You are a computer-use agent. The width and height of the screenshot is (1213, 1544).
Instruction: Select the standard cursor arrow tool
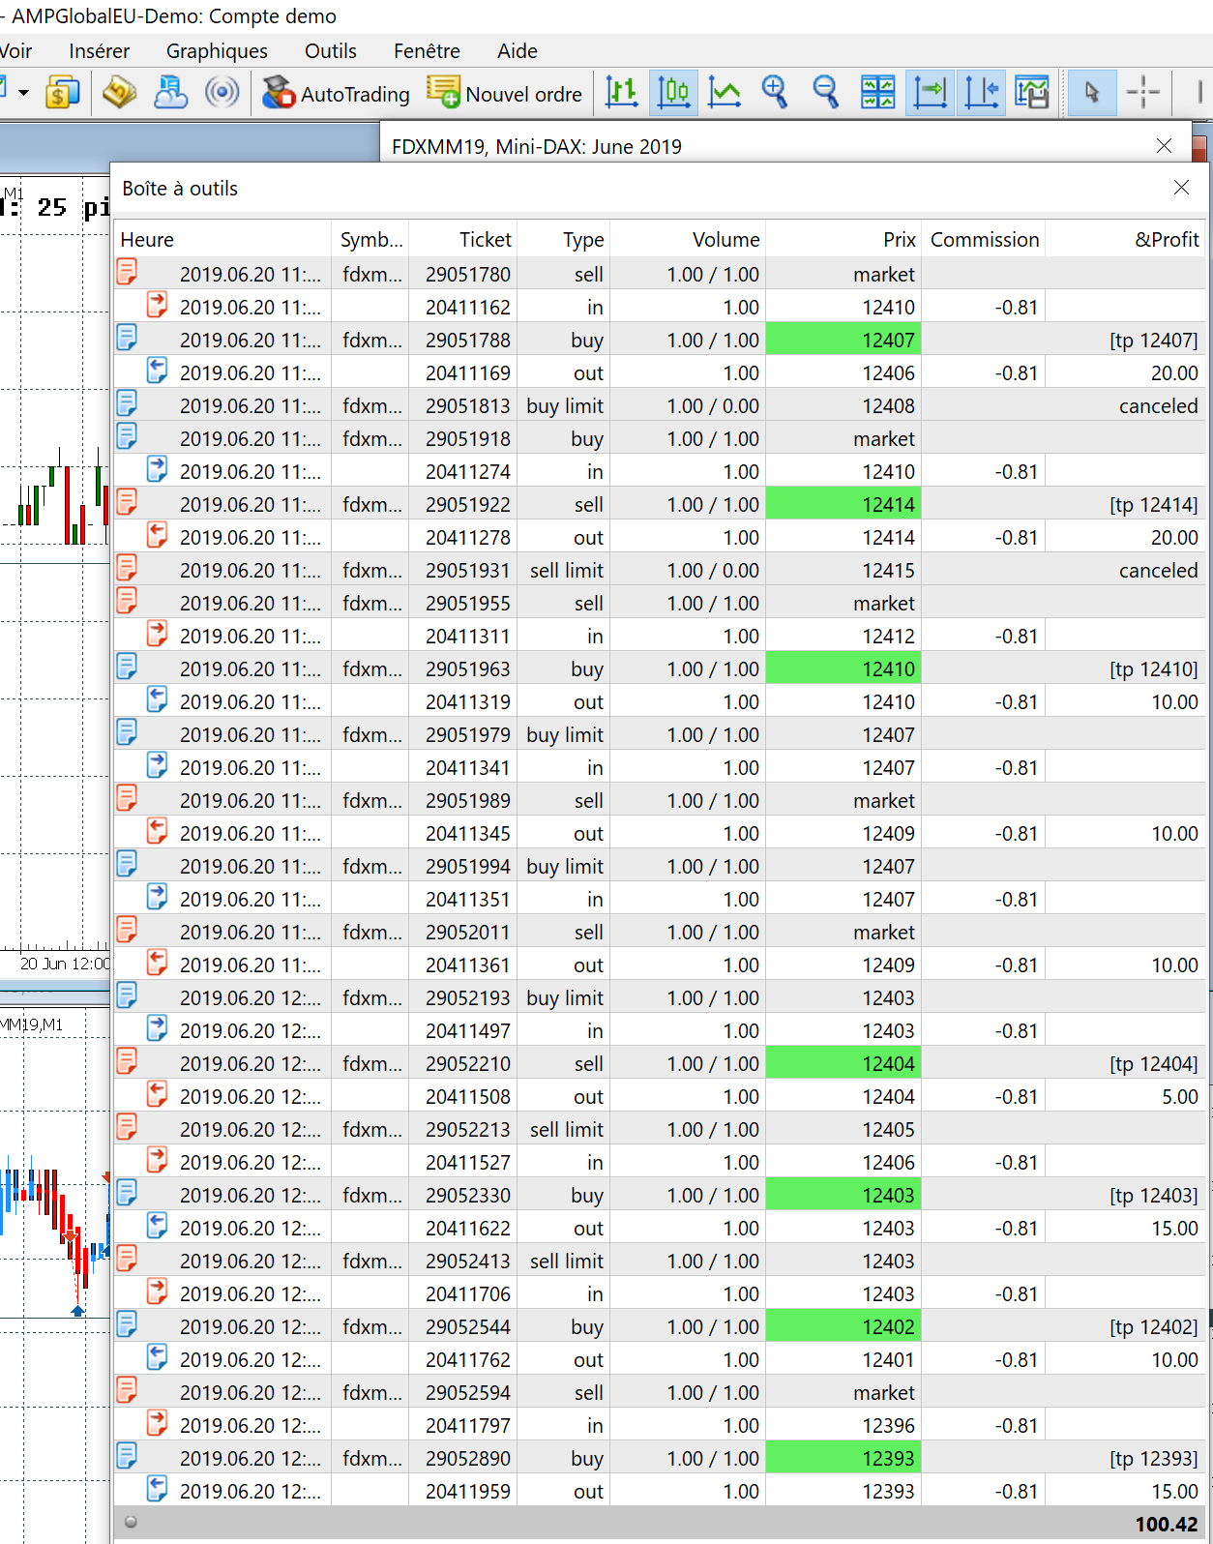pyautogui.click(x=1092, y=93)
